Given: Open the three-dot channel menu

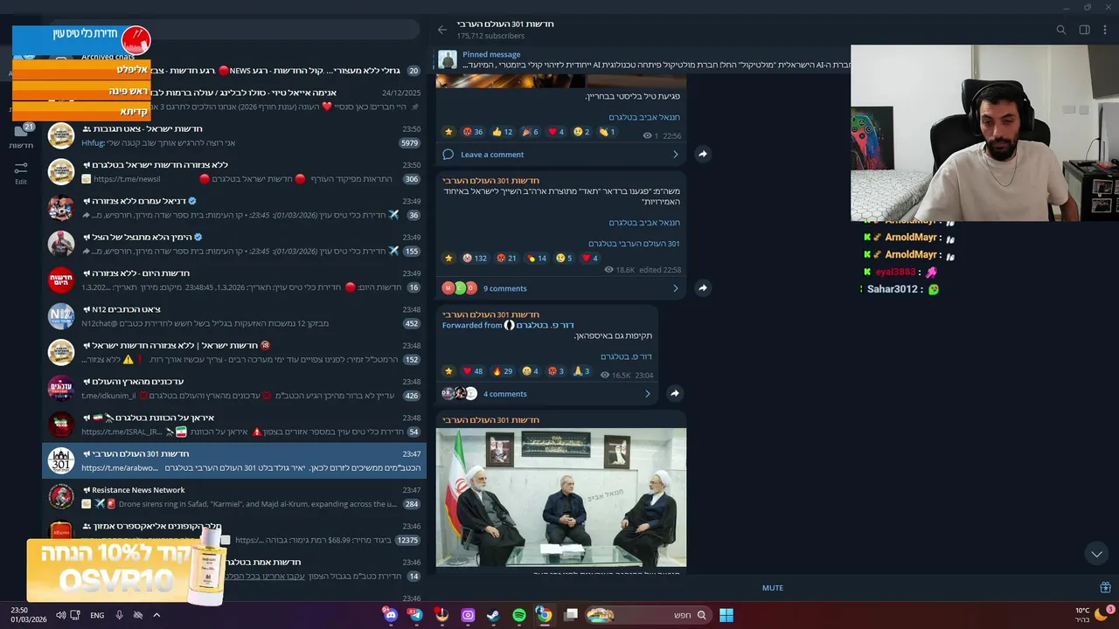Looking at the screenshot, I should [1106, 30].
